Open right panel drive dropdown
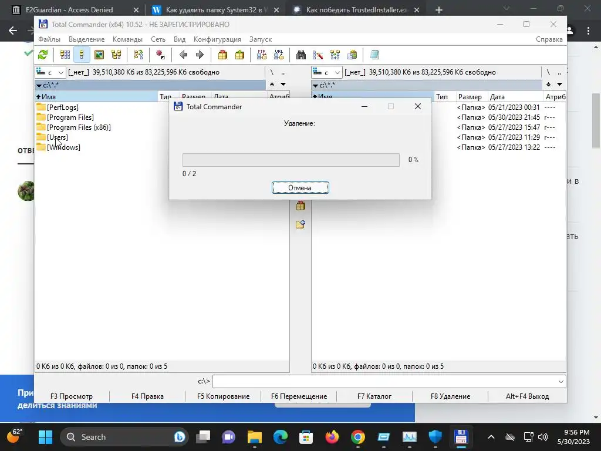Screen dimensions: 601x451 pos(326,72)
